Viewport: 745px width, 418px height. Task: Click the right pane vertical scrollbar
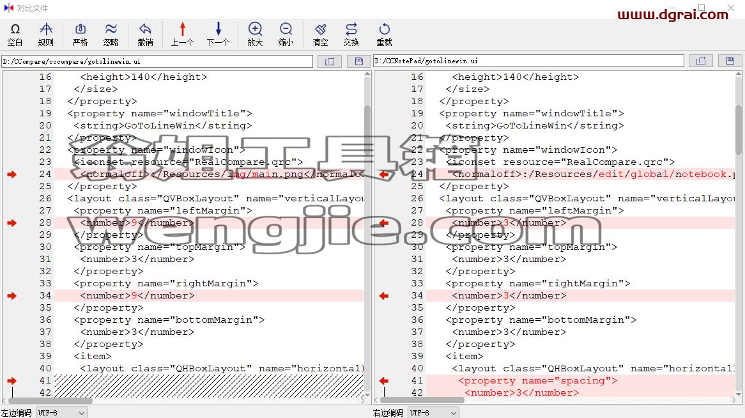click(x=739, y=234)
